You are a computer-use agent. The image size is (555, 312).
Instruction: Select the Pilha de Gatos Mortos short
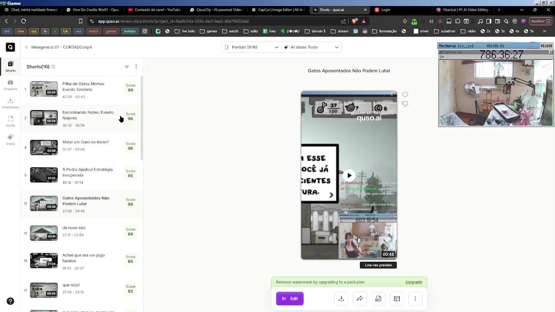[82, 90]
